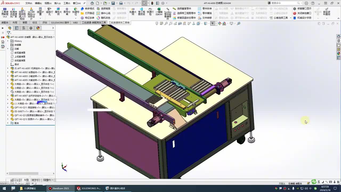Expand AFT-HJ-A002 台面组件 node

coord(8,72)
